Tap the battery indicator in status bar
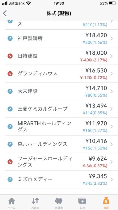This screenshot has height=210, width=118. [x=112, y=3]
